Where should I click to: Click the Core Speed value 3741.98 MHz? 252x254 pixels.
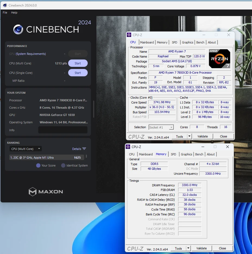[x=162, y=102]
